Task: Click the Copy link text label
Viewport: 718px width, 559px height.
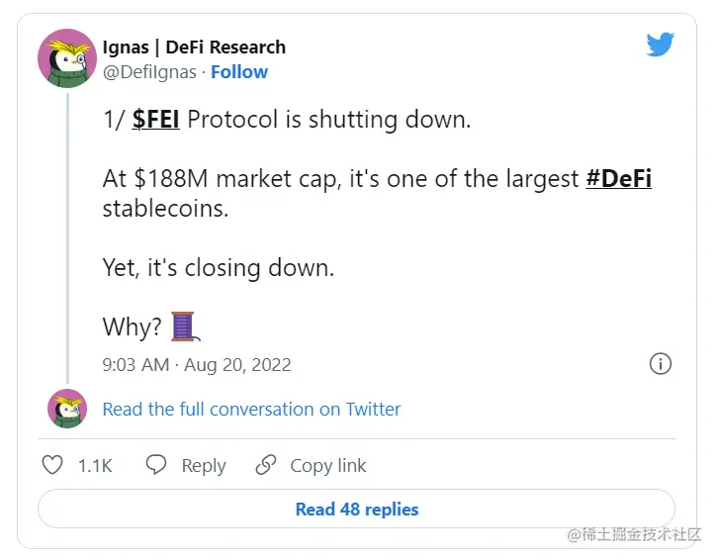Action: pos(327,466)
